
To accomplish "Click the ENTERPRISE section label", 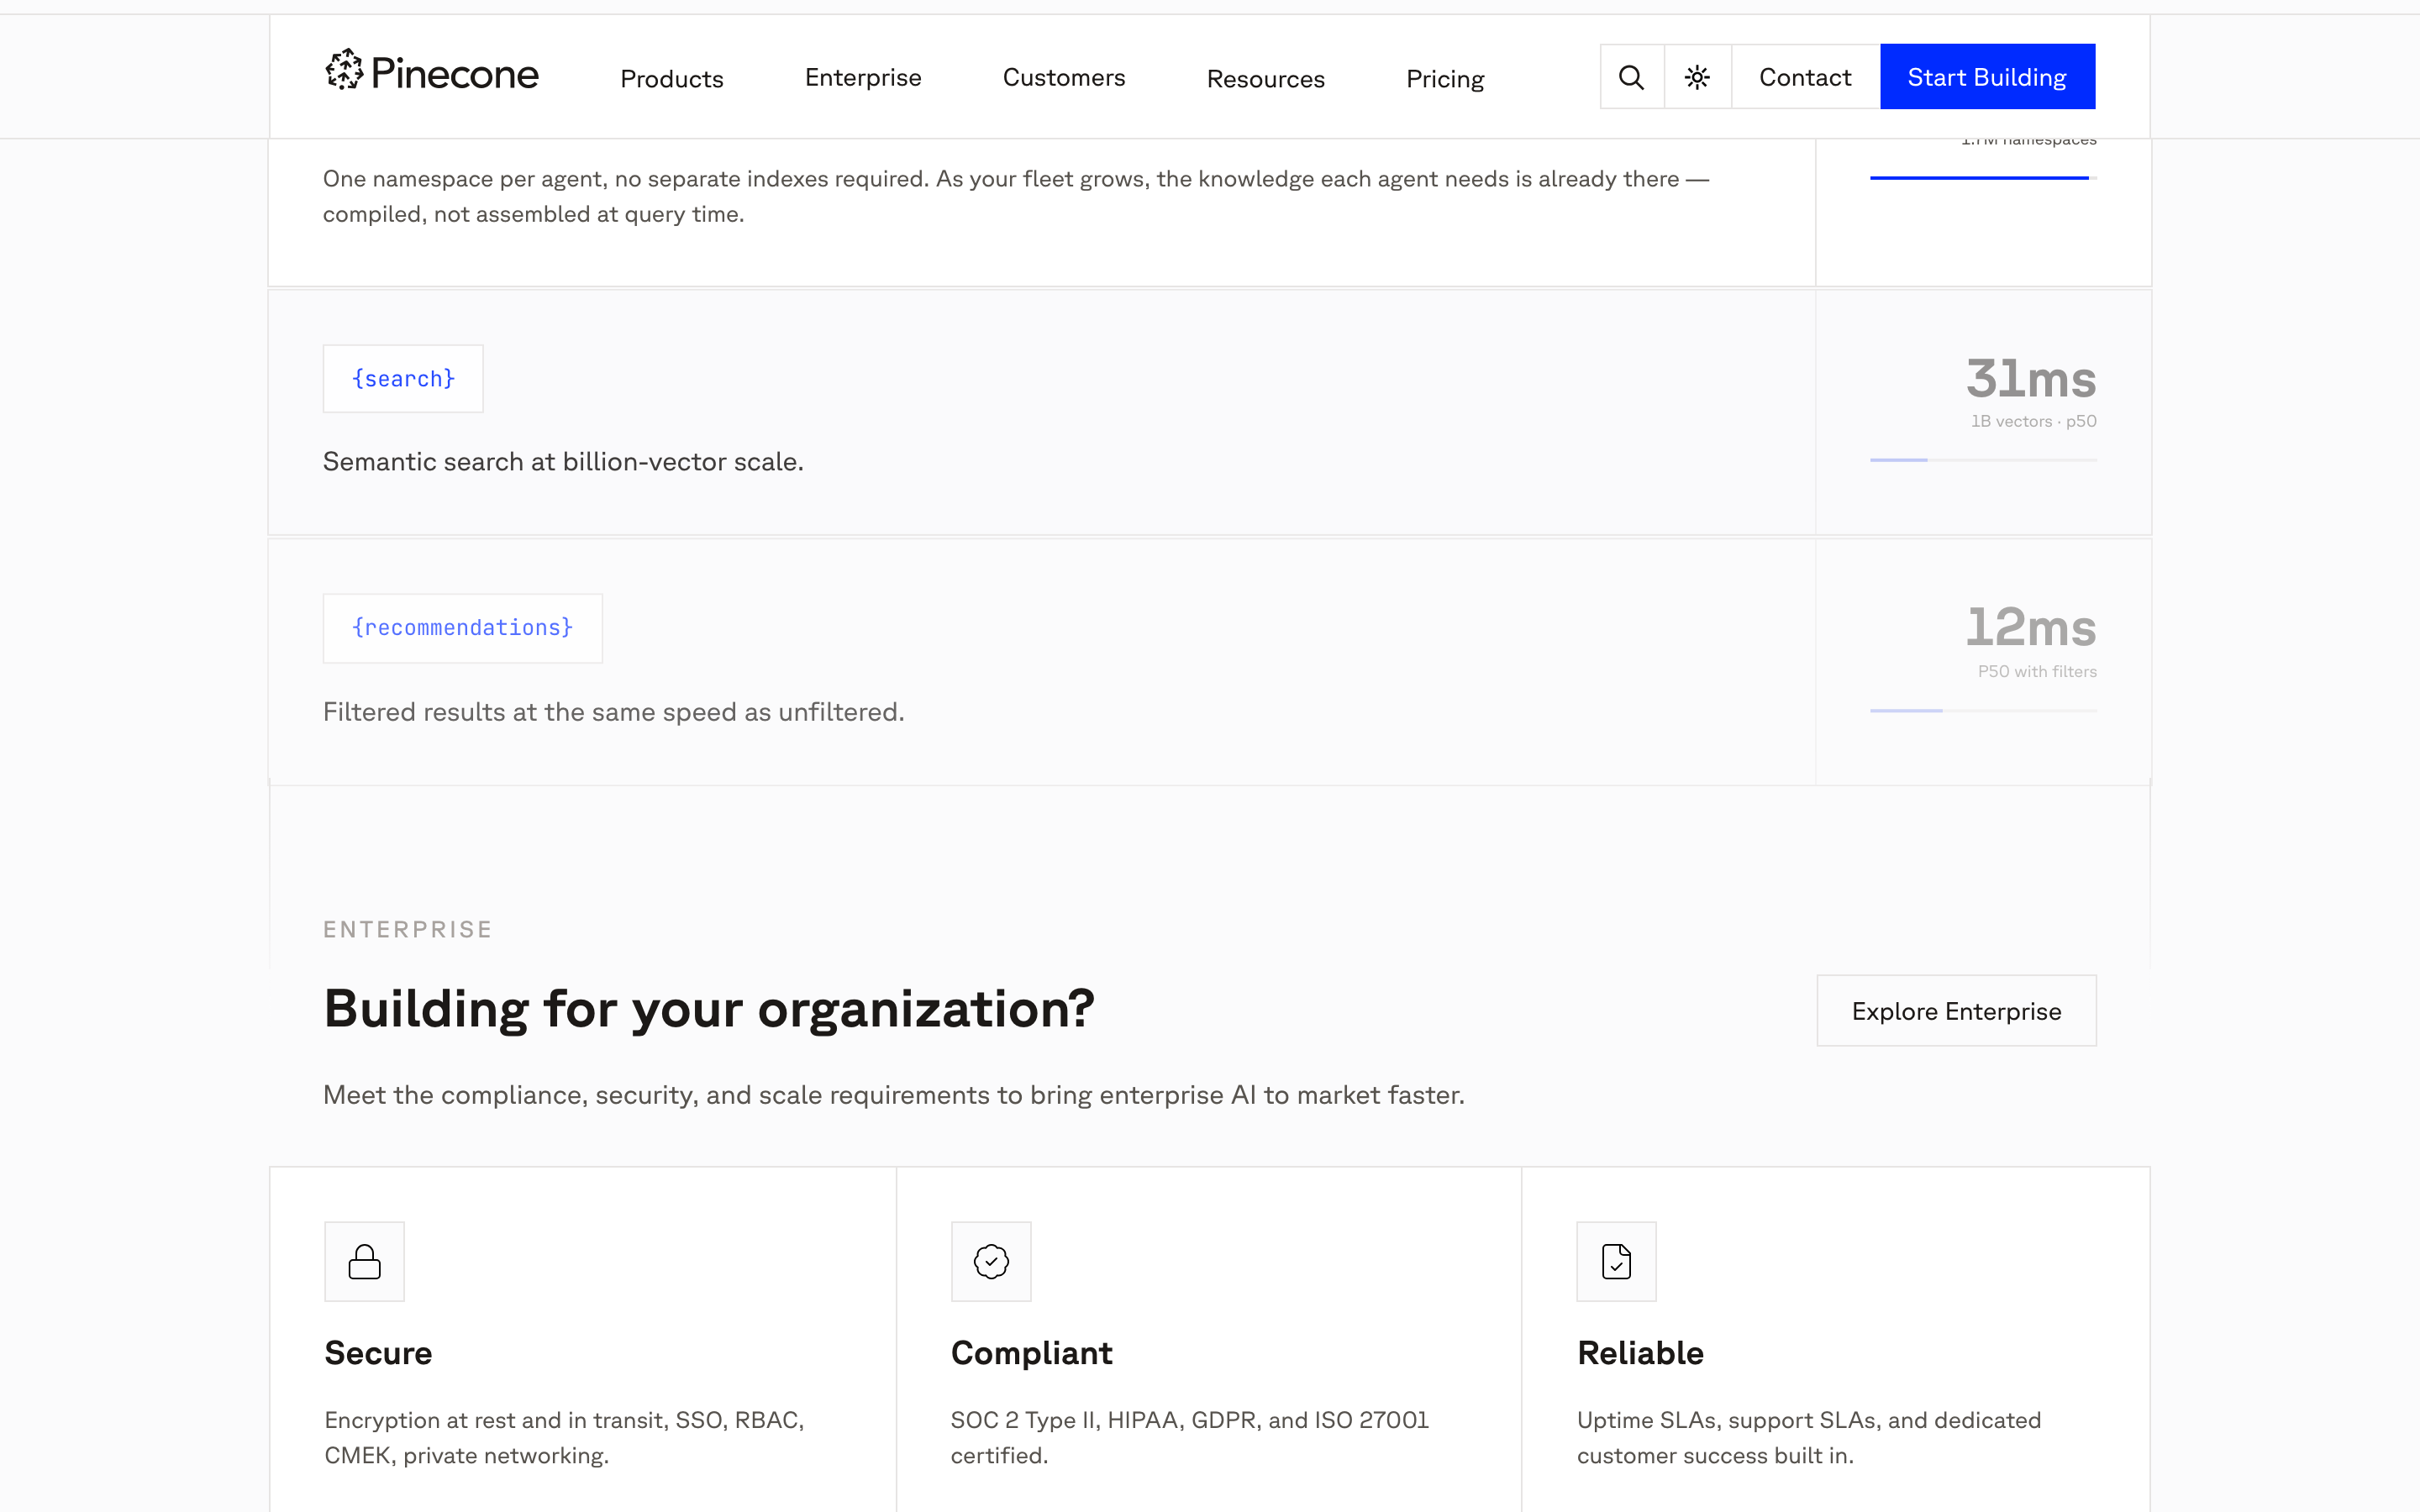I will click(407, 930).
